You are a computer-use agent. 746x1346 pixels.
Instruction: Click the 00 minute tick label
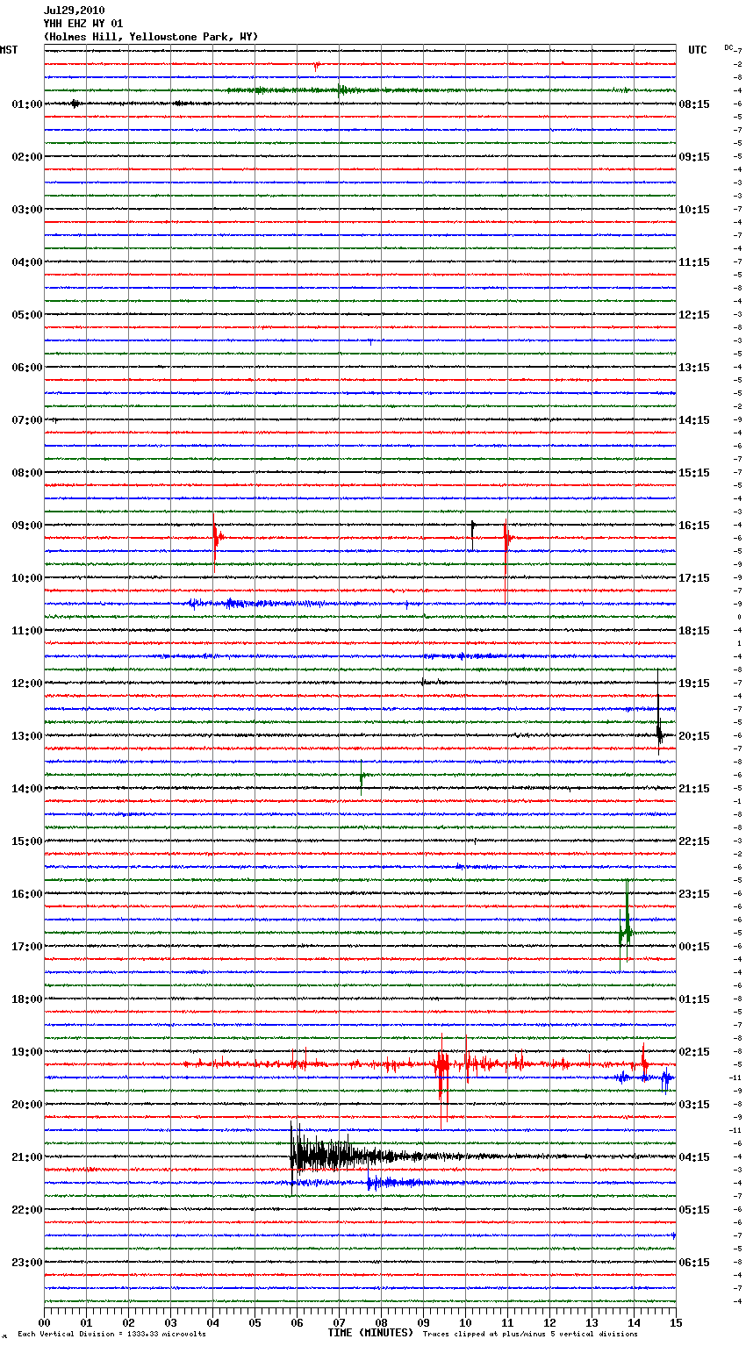tap(44, 1322)
